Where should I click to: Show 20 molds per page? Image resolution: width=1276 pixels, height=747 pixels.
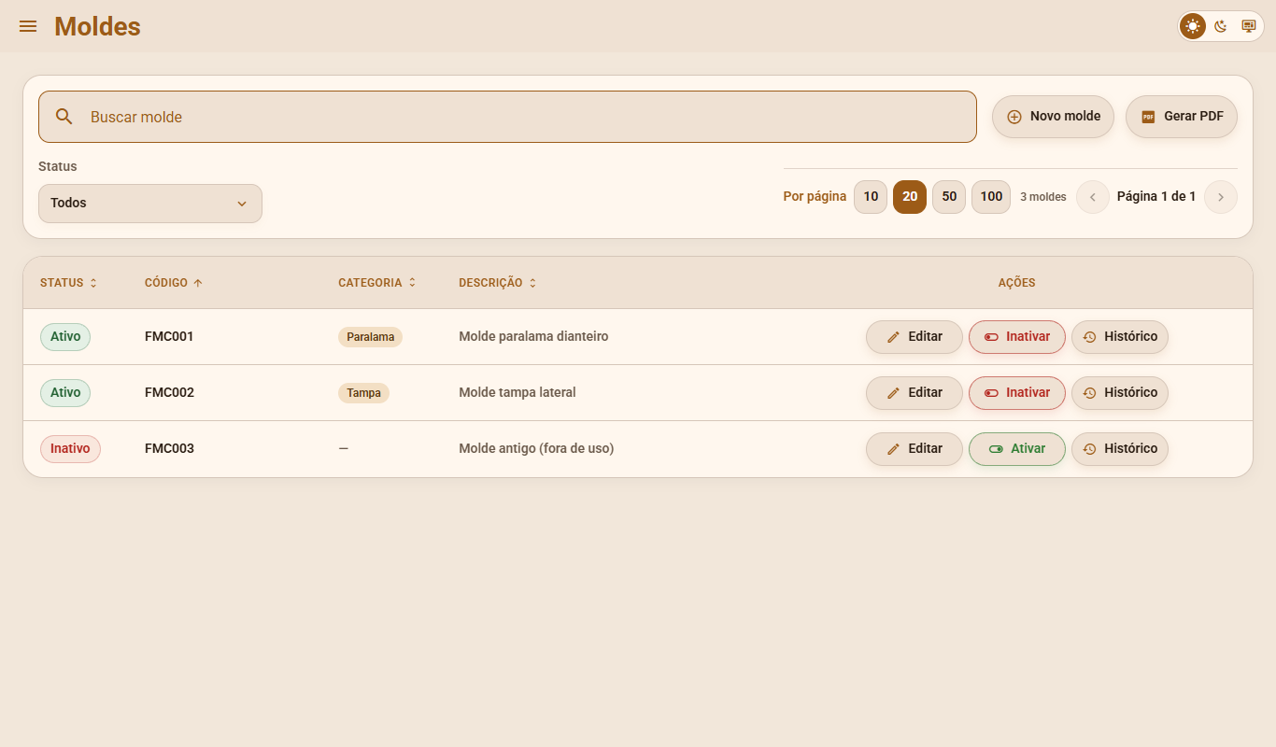(910, 197)
